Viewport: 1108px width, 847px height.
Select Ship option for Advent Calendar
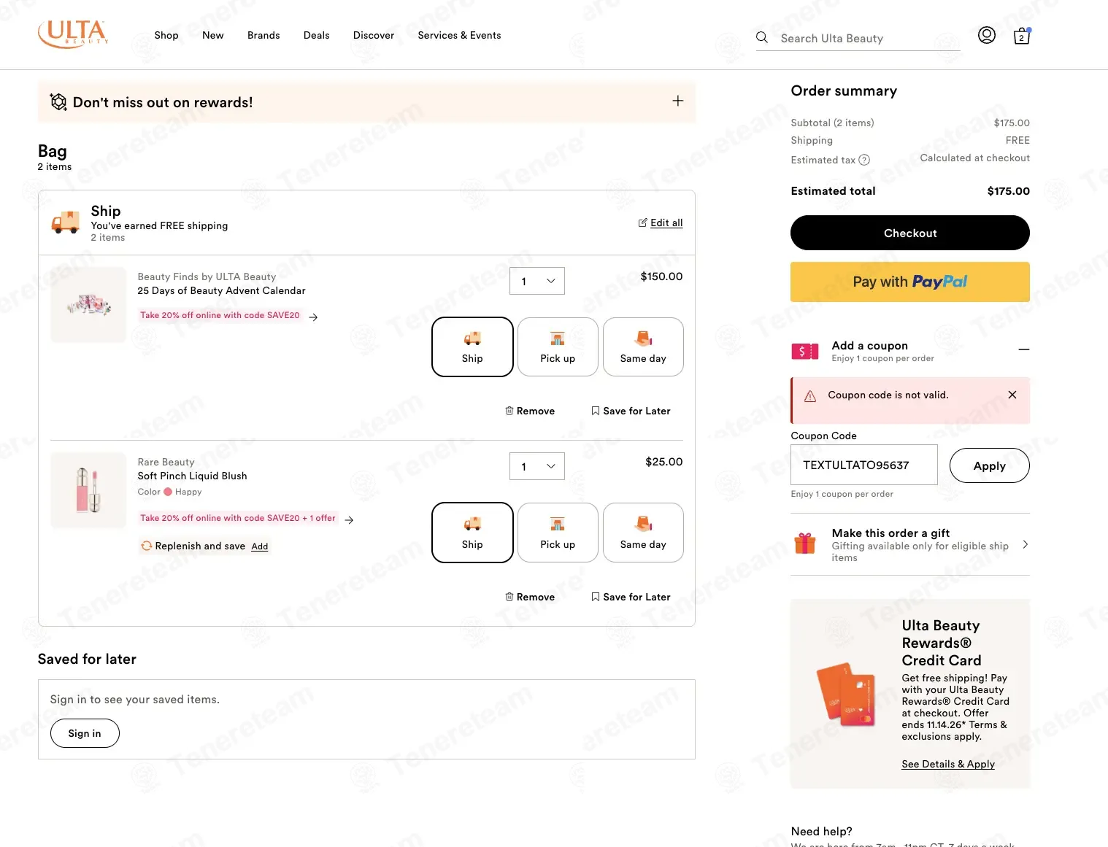pos(472,347)
